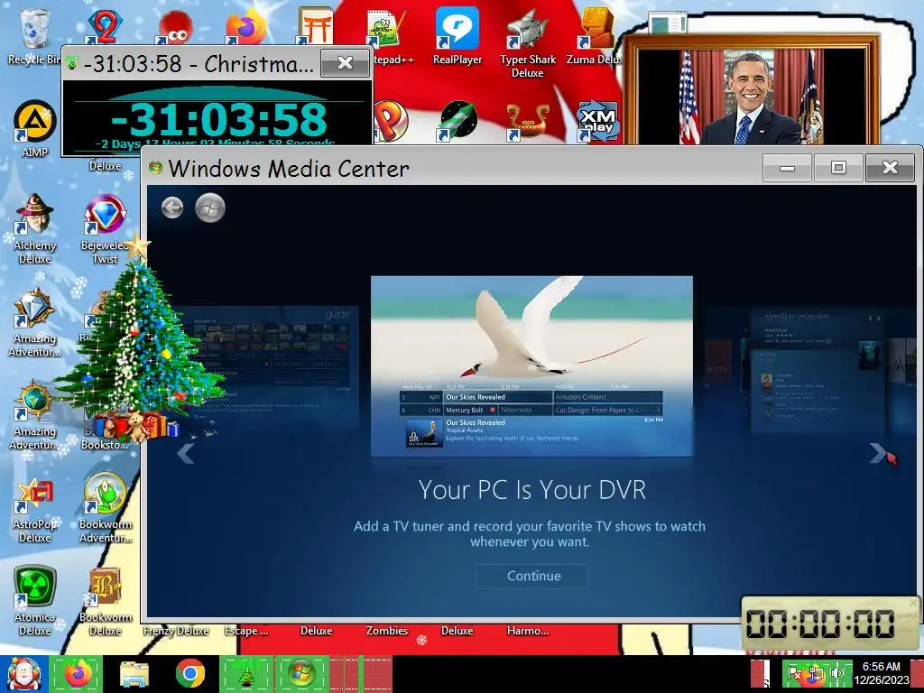The image size is (924, 693).
Task: Open Firefox from the taskbar
Action: click(x=76, y=673)
